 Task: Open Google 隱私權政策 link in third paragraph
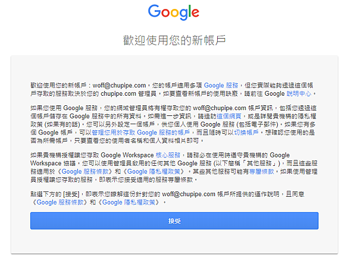pyautogui.click(x=154, y=171)
